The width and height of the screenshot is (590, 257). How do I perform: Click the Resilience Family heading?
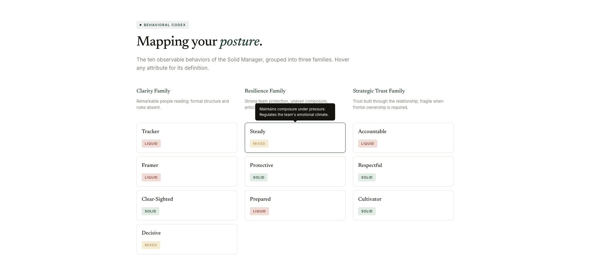coord(265,91)
